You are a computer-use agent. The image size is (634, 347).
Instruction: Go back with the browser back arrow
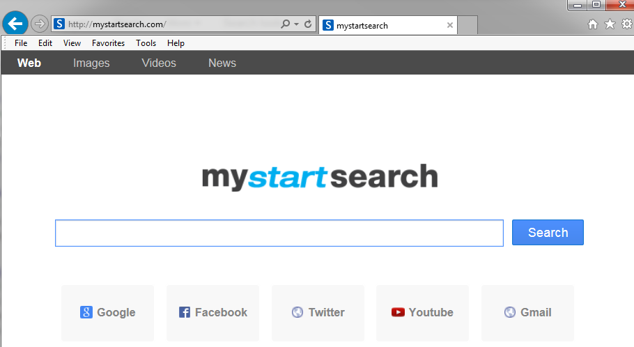click(15, 24)
